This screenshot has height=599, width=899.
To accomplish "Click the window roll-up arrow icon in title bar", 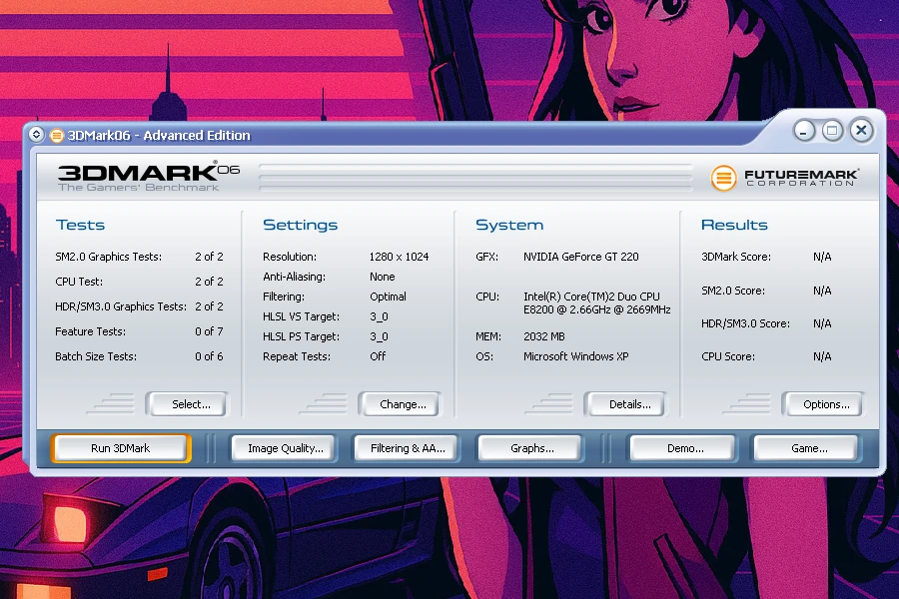I will click(36, 135).
